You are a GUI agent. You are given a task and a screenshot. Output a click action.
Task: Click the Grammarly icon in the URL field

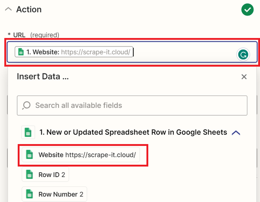[243, 55]
